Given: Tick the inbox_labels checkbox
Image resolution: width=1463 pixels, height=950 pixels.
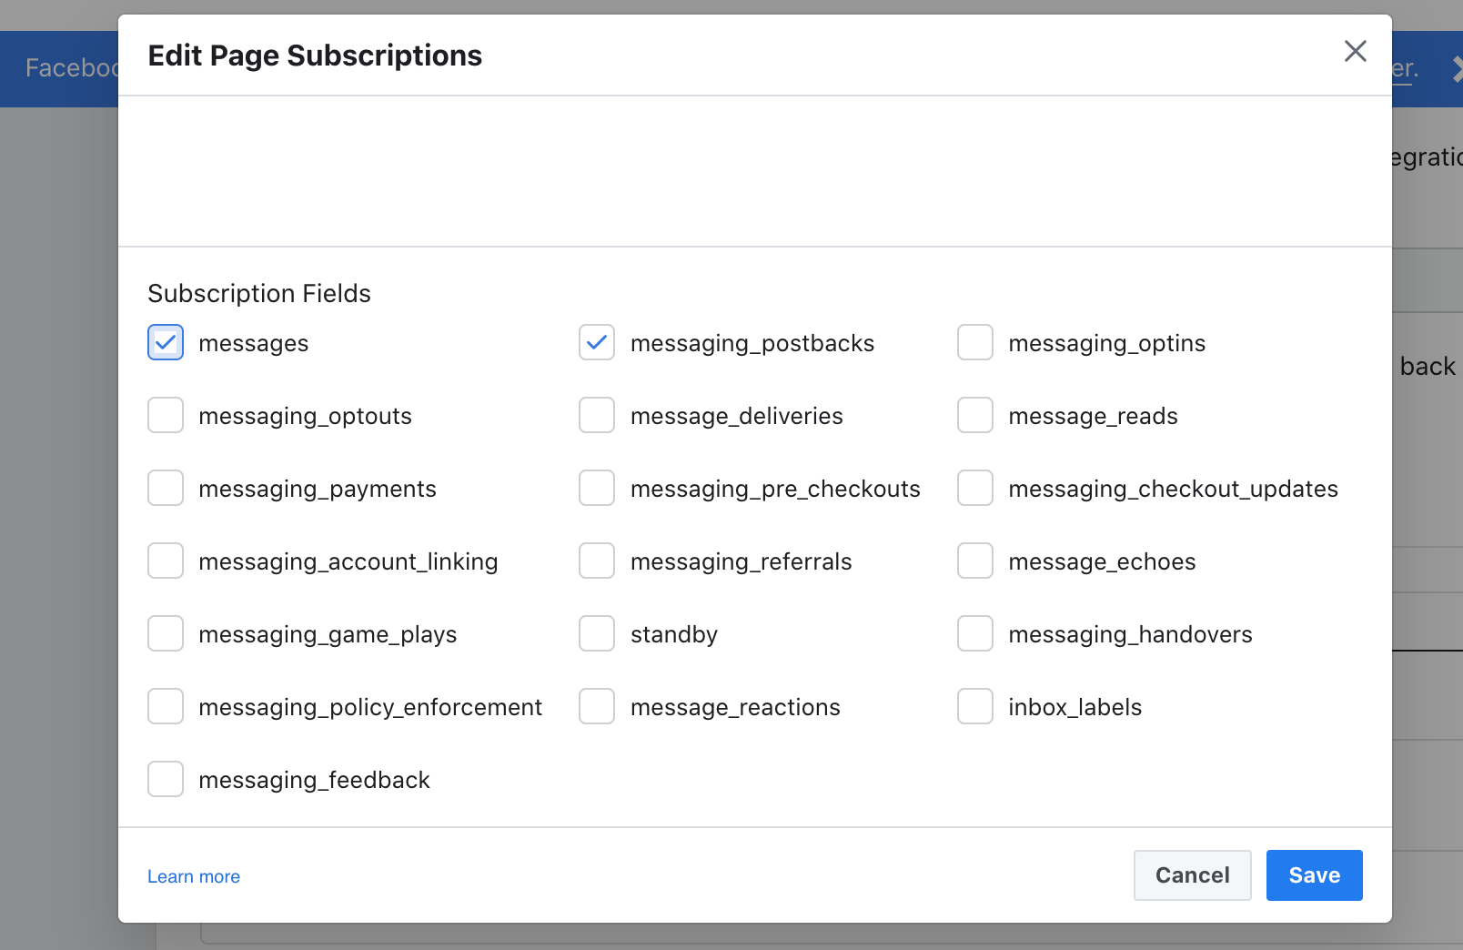Looking at the screenshot, I should (974, 707).
